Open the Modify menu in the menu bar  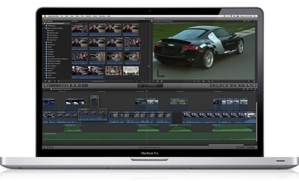coord(88,16)
